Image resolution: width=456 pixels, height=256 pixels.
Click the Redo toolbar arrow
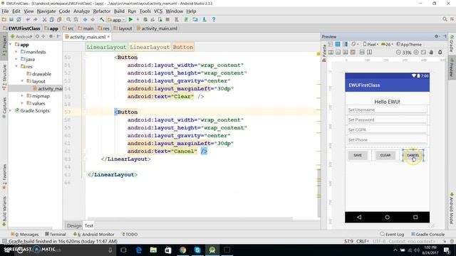pyautogui.click(x=35, y=19)
